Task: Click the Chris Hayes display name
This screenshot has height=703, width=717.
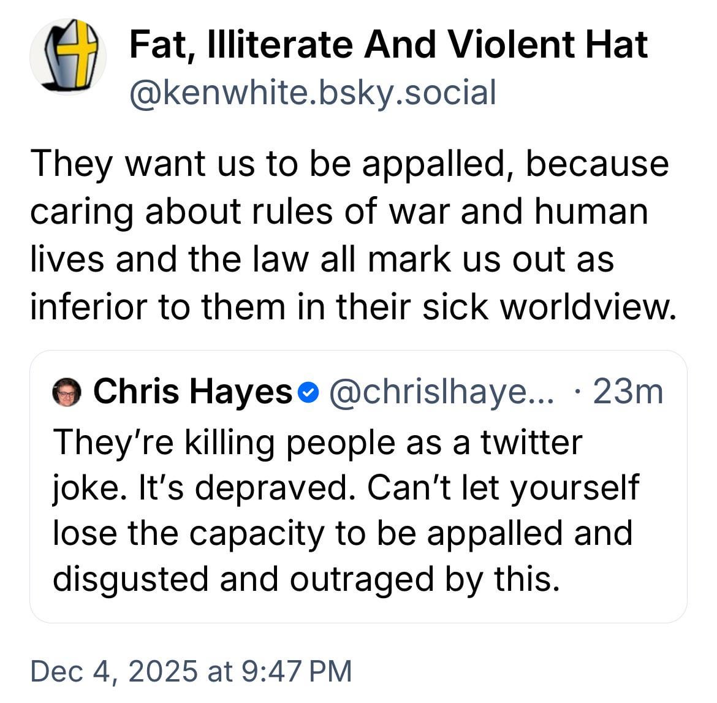Action: click(192, 391)
